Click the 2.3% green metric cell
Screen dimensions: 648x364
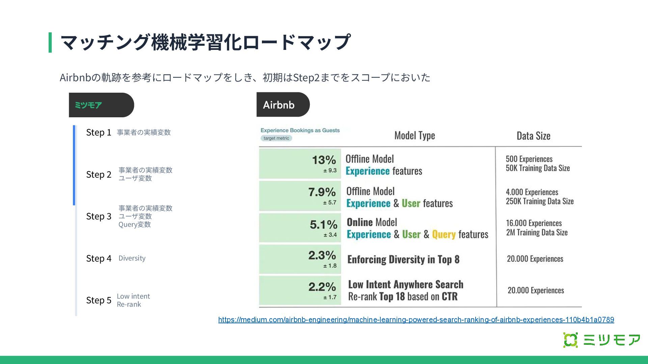click(300, 259)
